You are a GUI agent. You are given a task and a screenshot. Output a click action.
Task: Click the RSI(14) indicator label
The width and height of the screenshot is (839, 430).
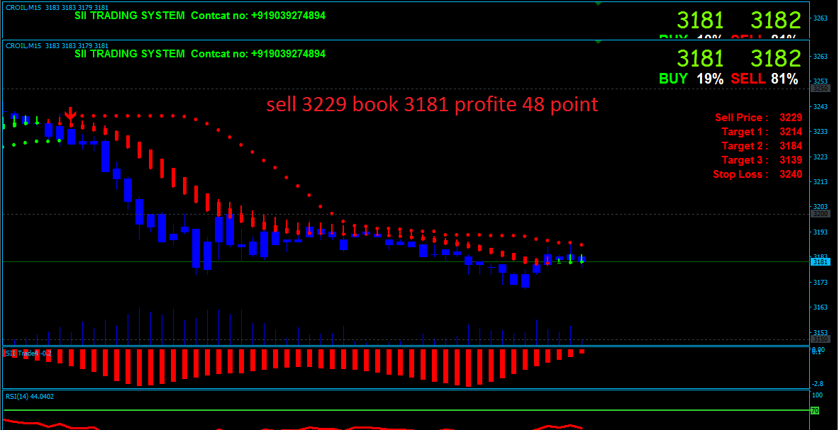click(x=30, y=396)
